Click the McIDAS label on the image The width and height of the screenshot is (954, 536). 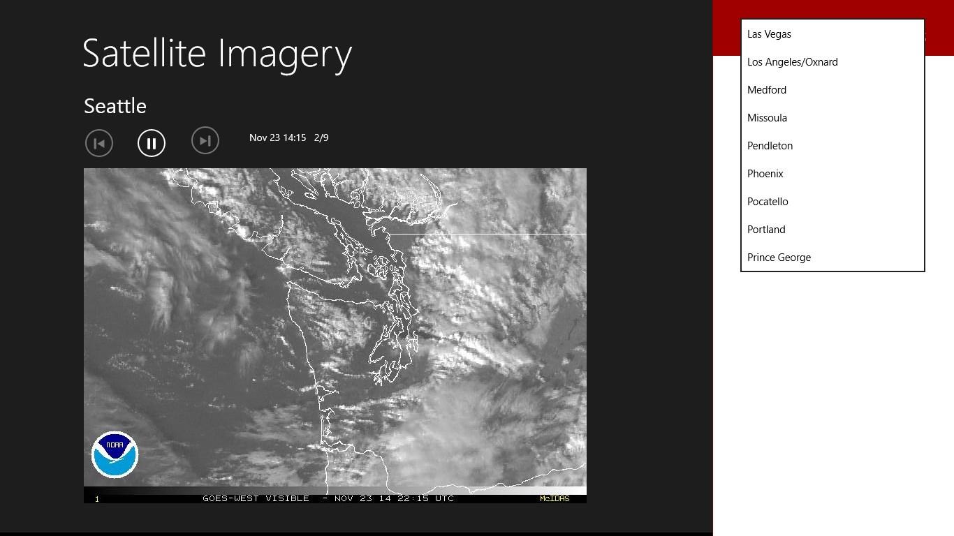pos(555,498)
